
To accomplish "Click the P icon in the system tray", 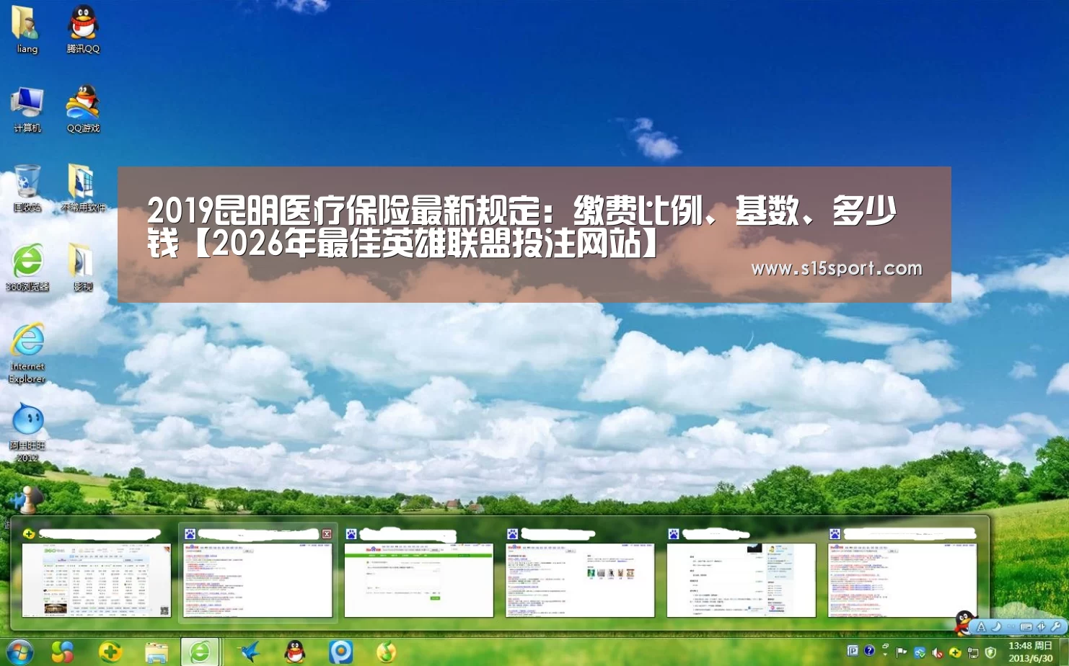I will (x=853, y=651).
